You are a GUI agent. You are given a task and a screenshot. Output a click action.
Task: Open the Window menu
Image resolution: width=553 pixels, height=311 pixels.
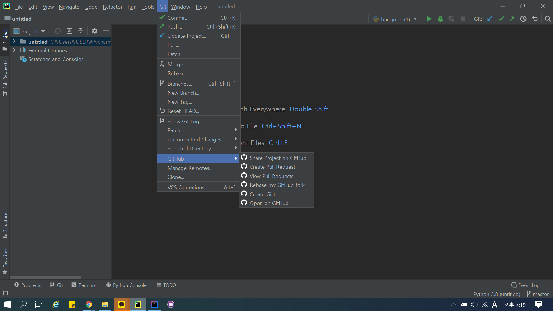tap(180, 6)
